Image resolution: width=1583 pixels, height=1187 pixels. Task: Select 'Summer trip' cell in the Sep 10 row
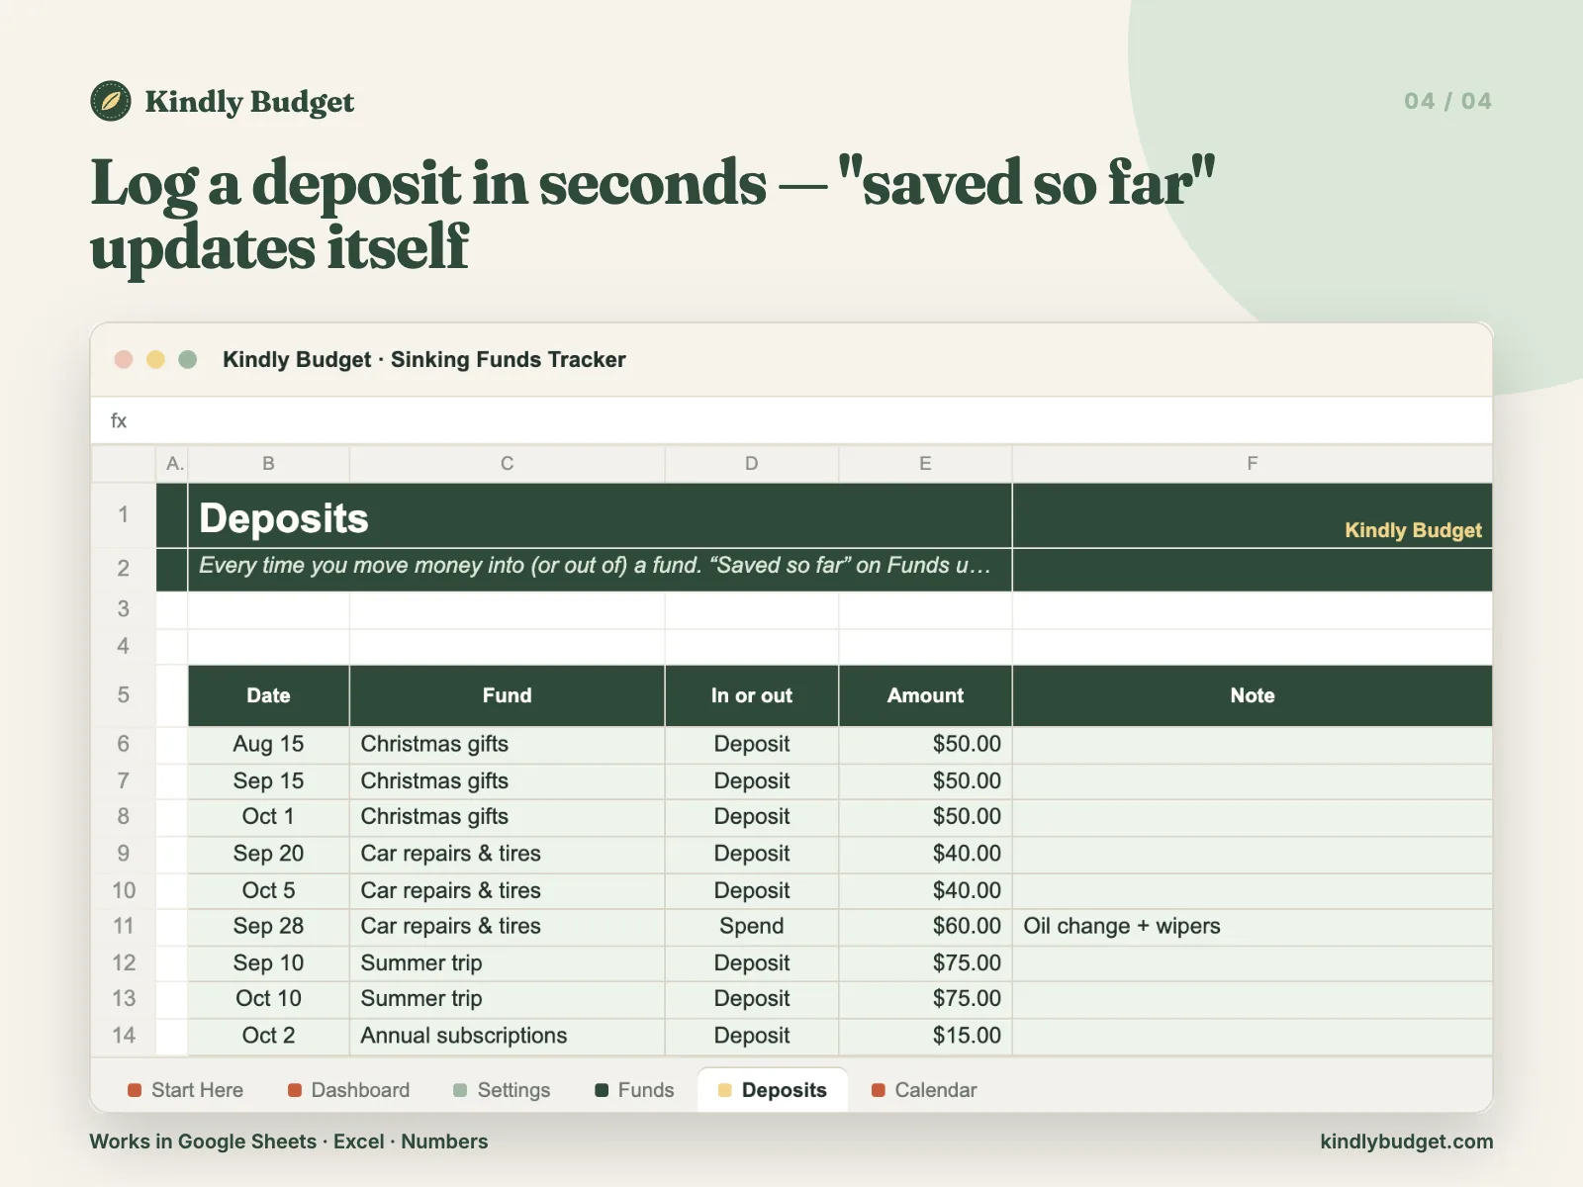tap(507, 962)
